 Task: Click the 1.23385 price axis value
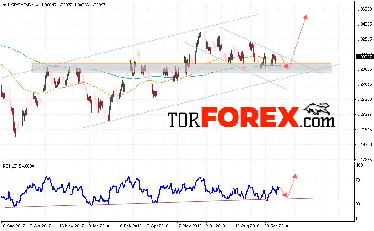point(364,115)
